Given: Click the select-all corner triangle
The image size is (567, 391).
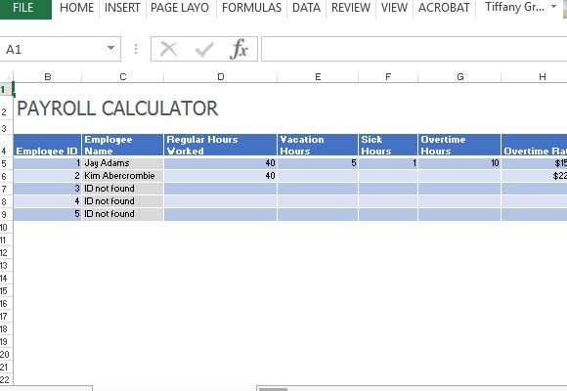Looking at the screenshot, I should tap(7, 76).
